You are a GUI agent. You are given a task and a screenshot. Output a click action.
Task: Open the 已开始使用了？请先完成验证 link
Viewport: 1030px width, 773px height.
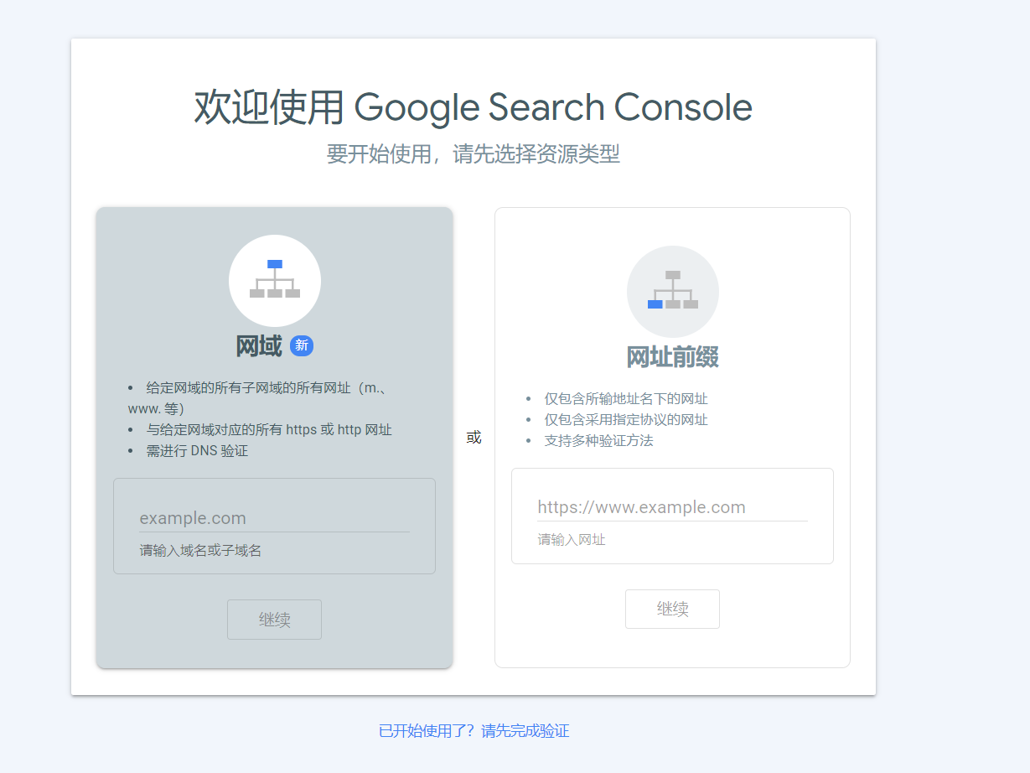pyautogui.click(x=474, y=731)
